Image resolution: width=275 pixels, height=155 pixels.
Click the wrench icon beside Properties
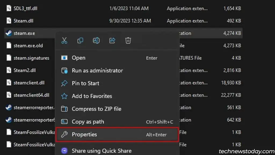[x=64, y=134]
